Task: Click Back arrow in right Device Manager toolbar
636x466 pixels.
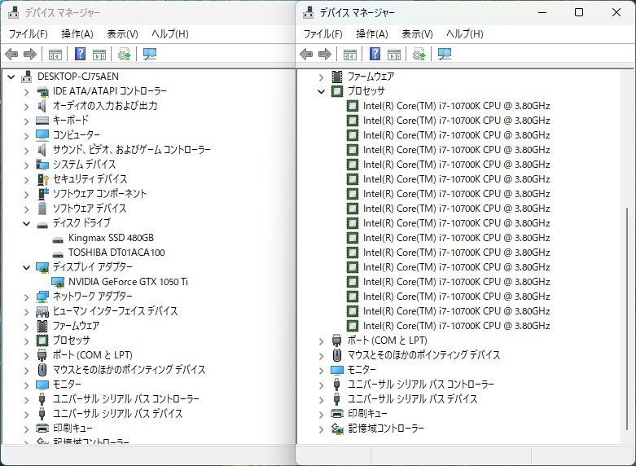Action: (306, 54)
